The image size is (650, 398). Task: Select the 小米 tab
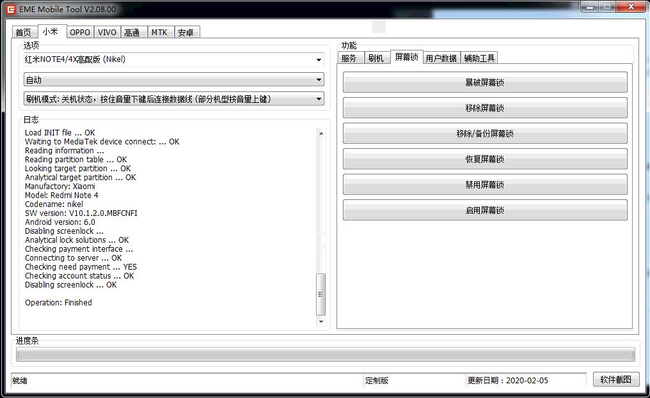tap(51, 31)
